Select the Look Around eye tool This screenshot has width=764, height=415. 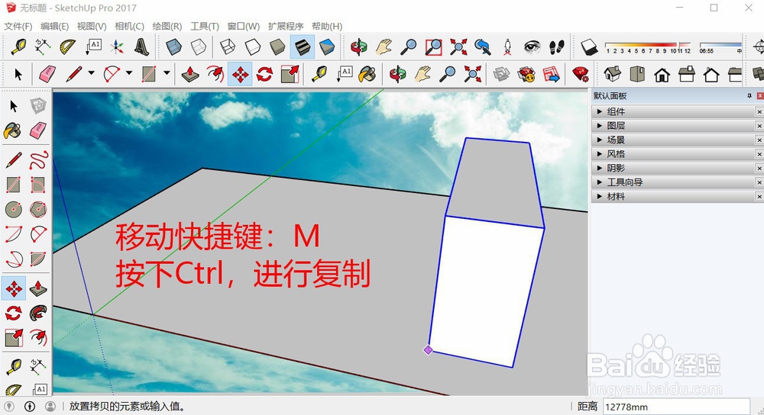click(532, 47)
